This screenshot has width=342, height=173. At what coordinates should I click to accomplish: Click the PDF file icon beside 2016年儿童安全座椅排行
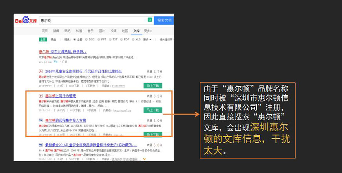point(40,71)
